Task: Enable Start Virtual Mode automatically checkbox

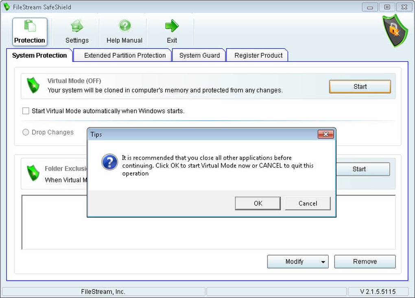Action: pos(26,111)
